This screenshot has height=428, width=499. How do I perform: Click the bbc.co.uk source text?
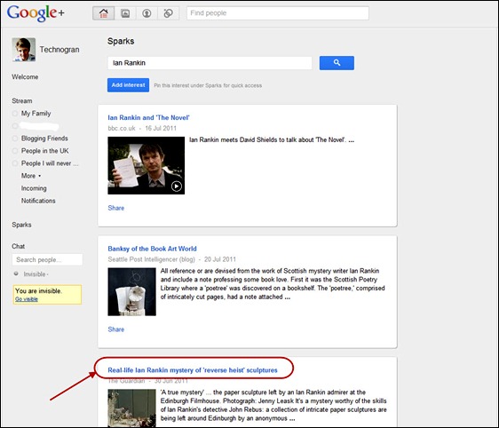coord(122,128)
